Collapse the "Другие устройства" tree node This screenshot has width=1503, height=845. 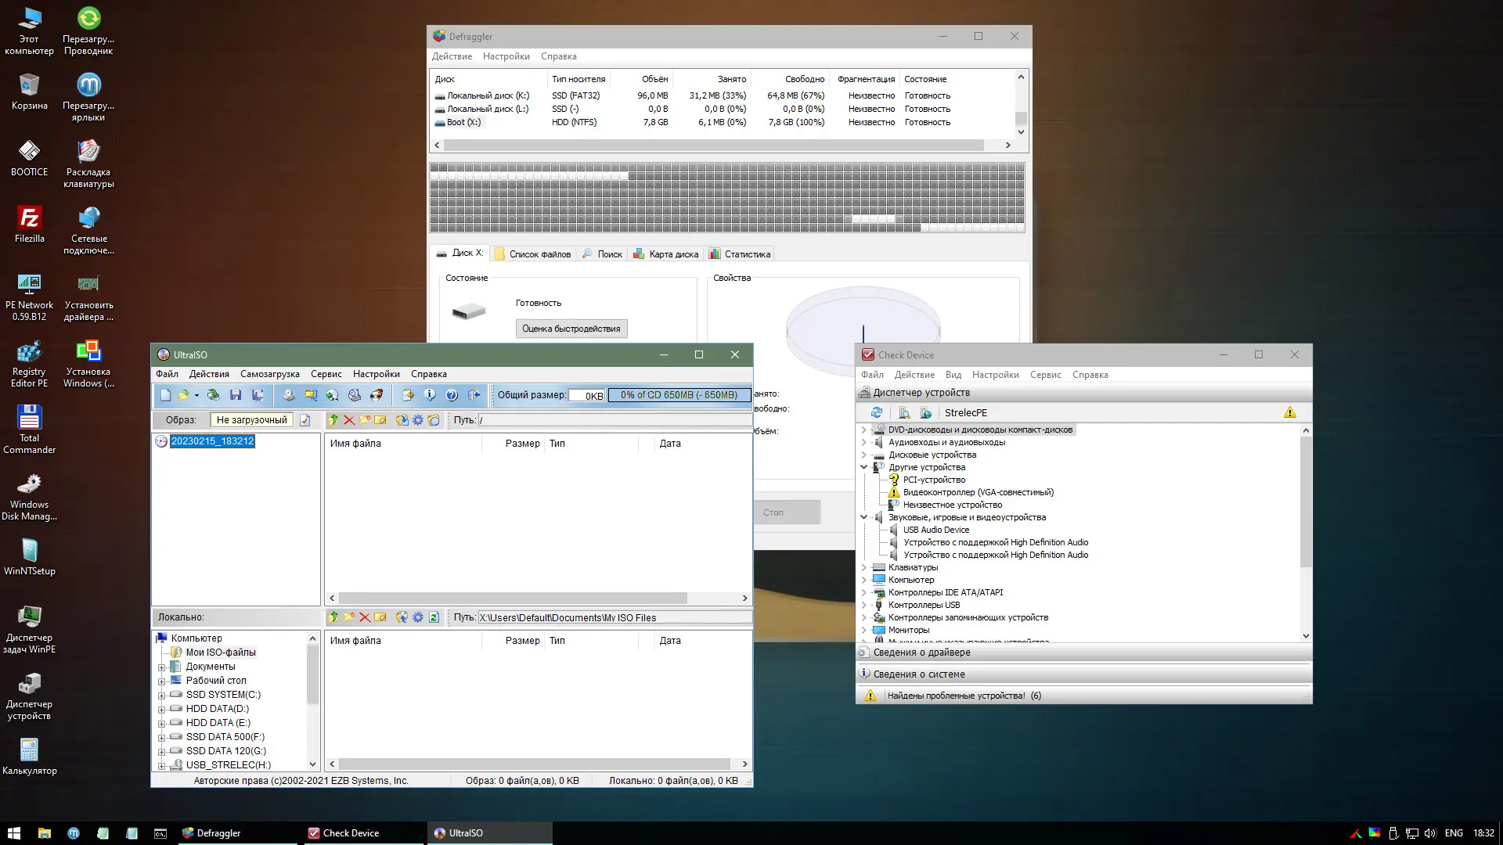tap(864, 467)
